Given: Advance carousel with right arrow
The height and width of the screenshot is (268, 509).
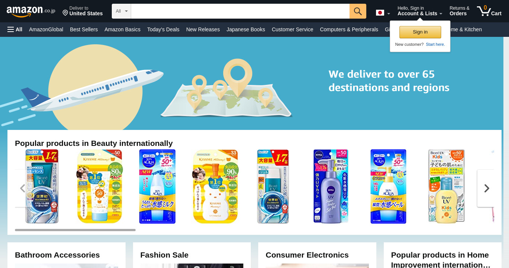Looking at the screenshot, I should (x=486, y=188).
